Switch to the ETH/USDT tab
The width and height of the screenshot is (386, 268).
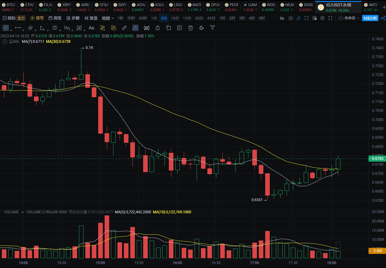[27, 6]
